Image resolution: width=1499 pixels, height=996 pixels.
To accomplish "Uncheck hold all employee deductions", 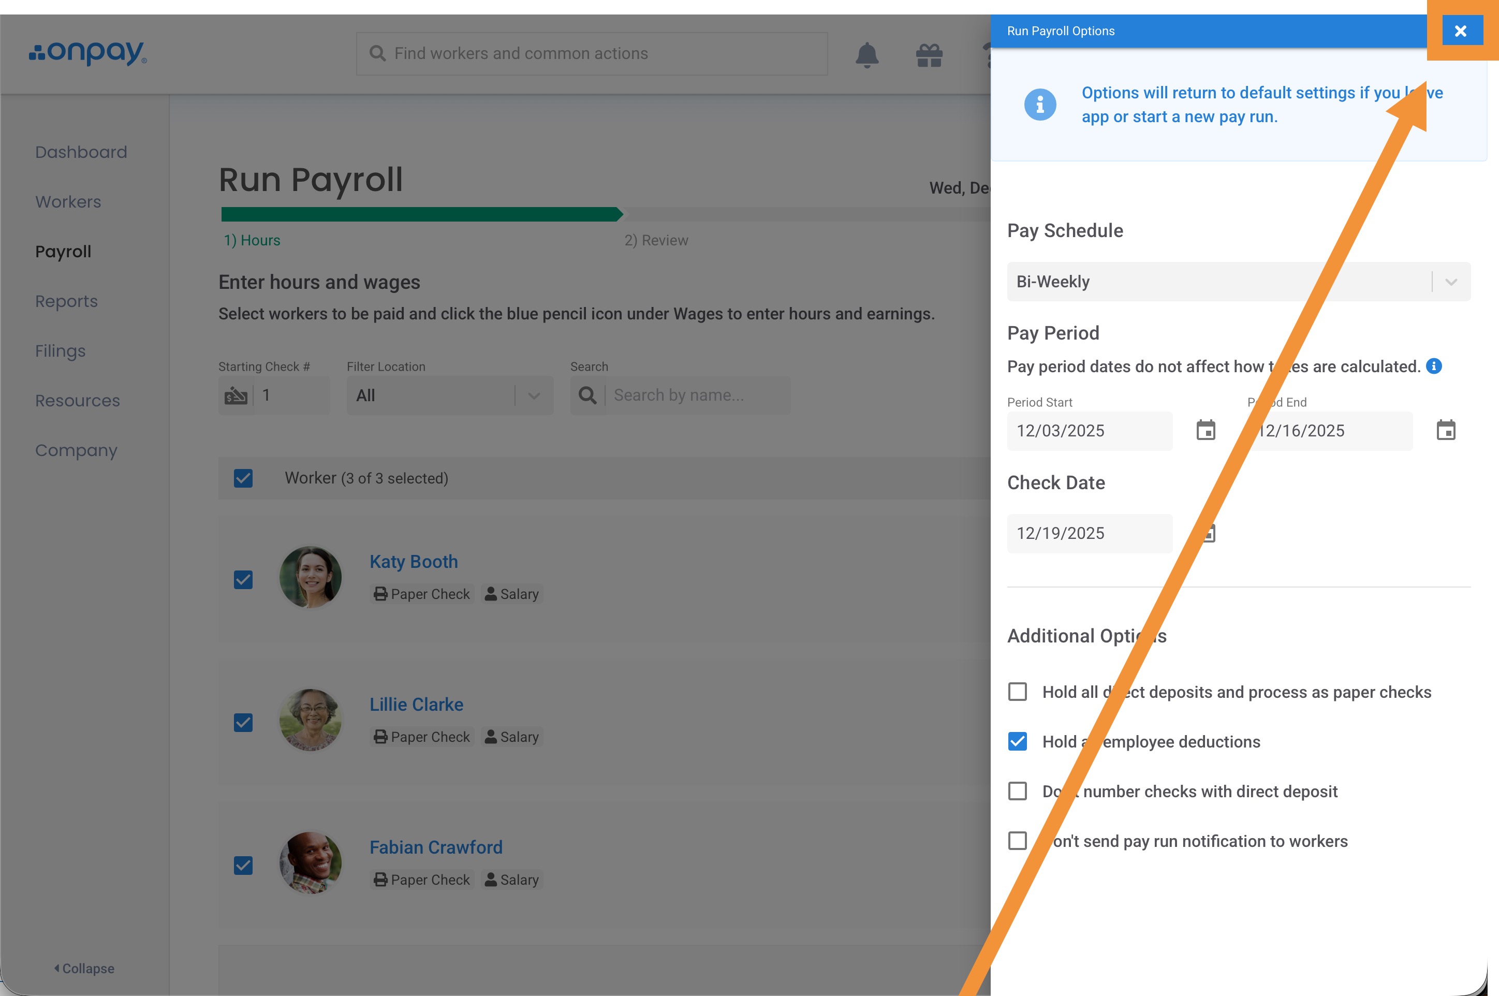I will 1018,741.
